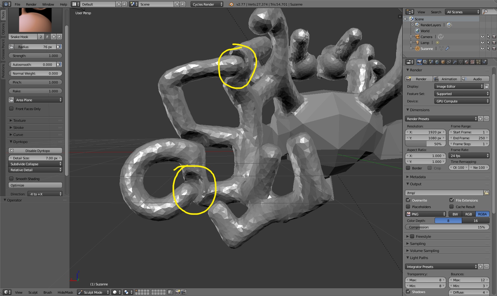
Task: Click the Snake Hook brush preview thumbnail
Action: pos(35,20)
